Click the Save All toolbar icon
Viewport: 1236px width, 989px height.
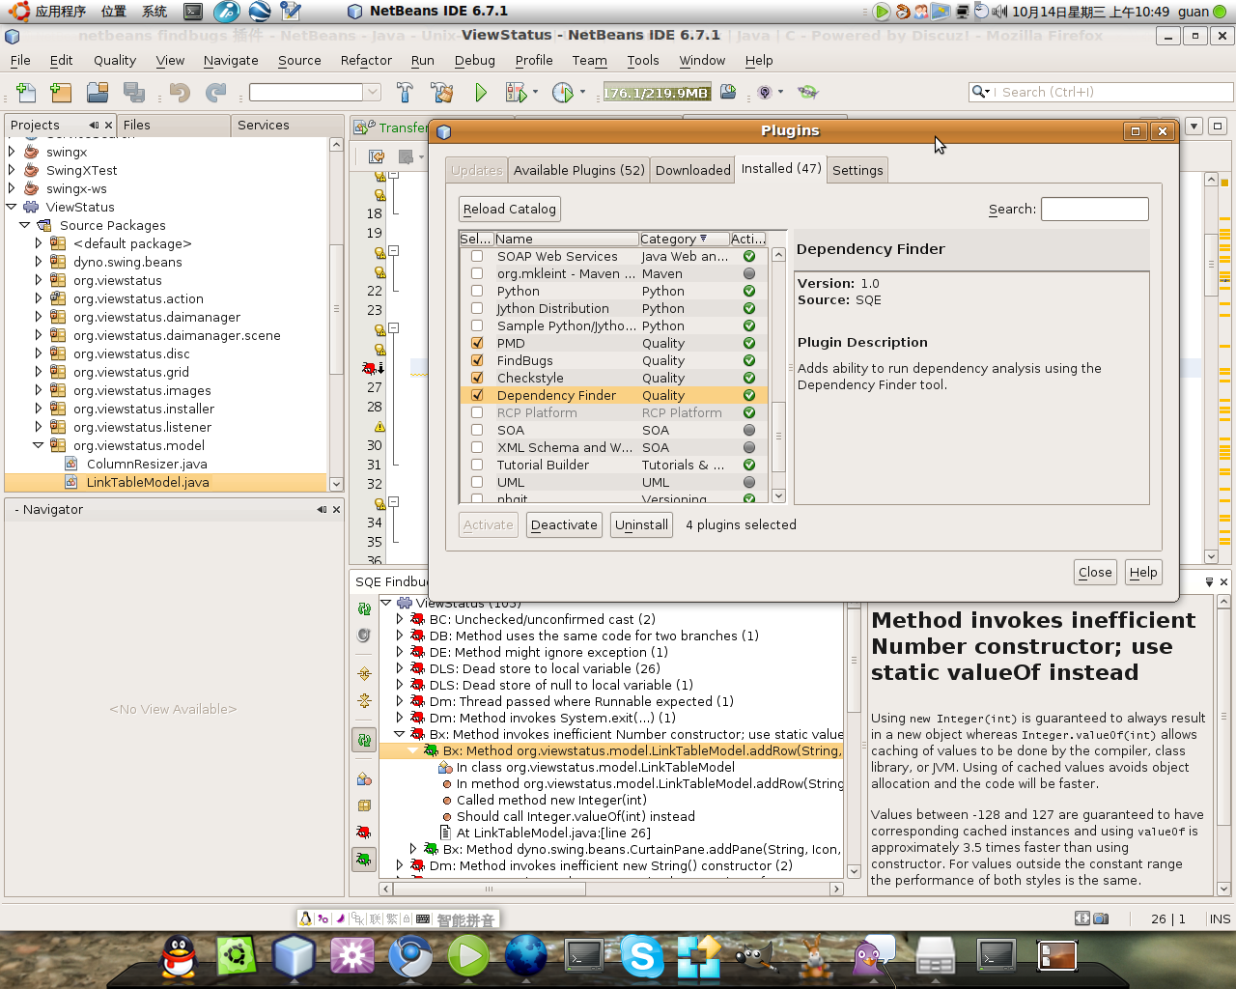(x=134, y=92)
